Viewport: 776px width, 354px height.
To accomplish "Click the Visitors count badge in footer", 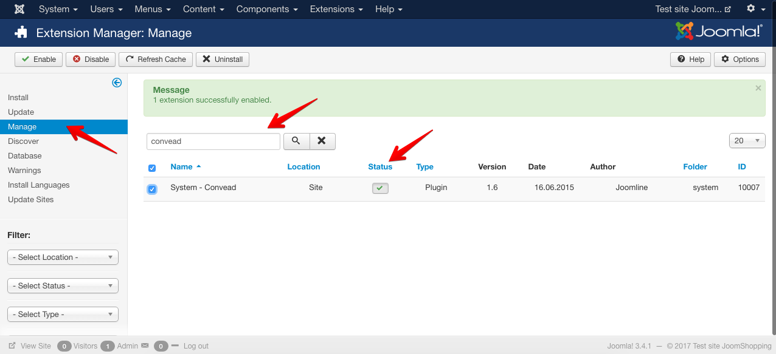I will 64,346.
